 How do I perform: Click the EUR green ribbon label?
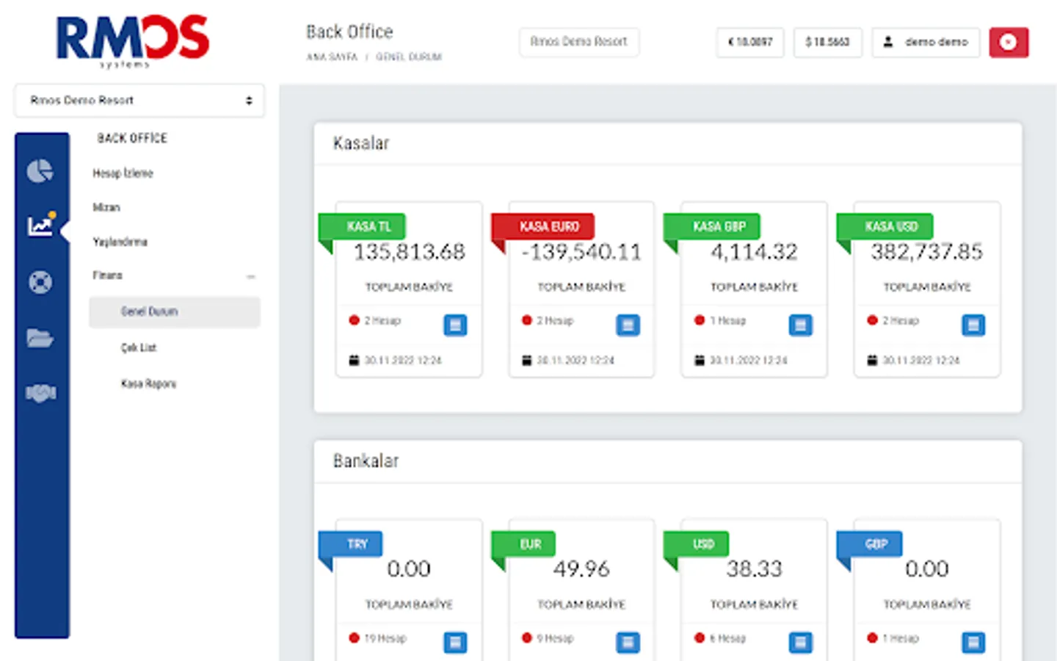(523, 544)
